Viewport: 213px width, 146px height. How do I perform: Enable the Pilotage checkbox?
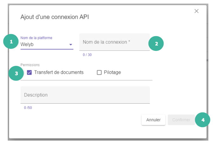coord(99,73)
